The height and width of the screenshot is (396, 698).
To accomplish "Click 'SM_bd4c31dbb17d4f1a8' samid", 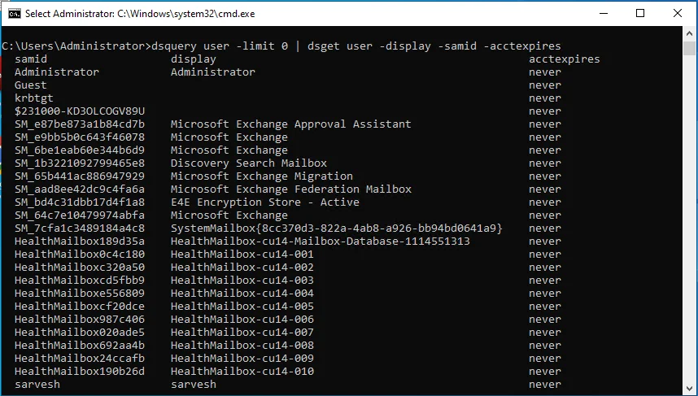I will tap(80, 202).
